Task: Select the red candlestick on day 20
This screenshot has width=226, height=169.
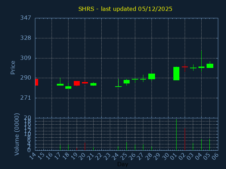Action: (x=85, y=83)
